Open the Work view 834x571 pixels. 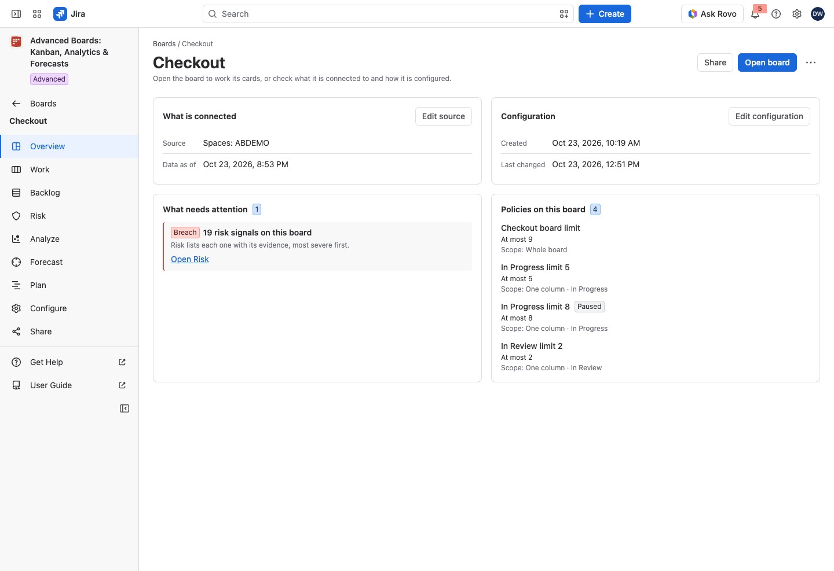(69, 170)
